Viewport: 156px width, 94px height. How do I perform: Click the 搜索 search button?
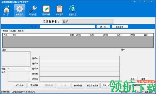pyautogui.click(x=103, y=27)
